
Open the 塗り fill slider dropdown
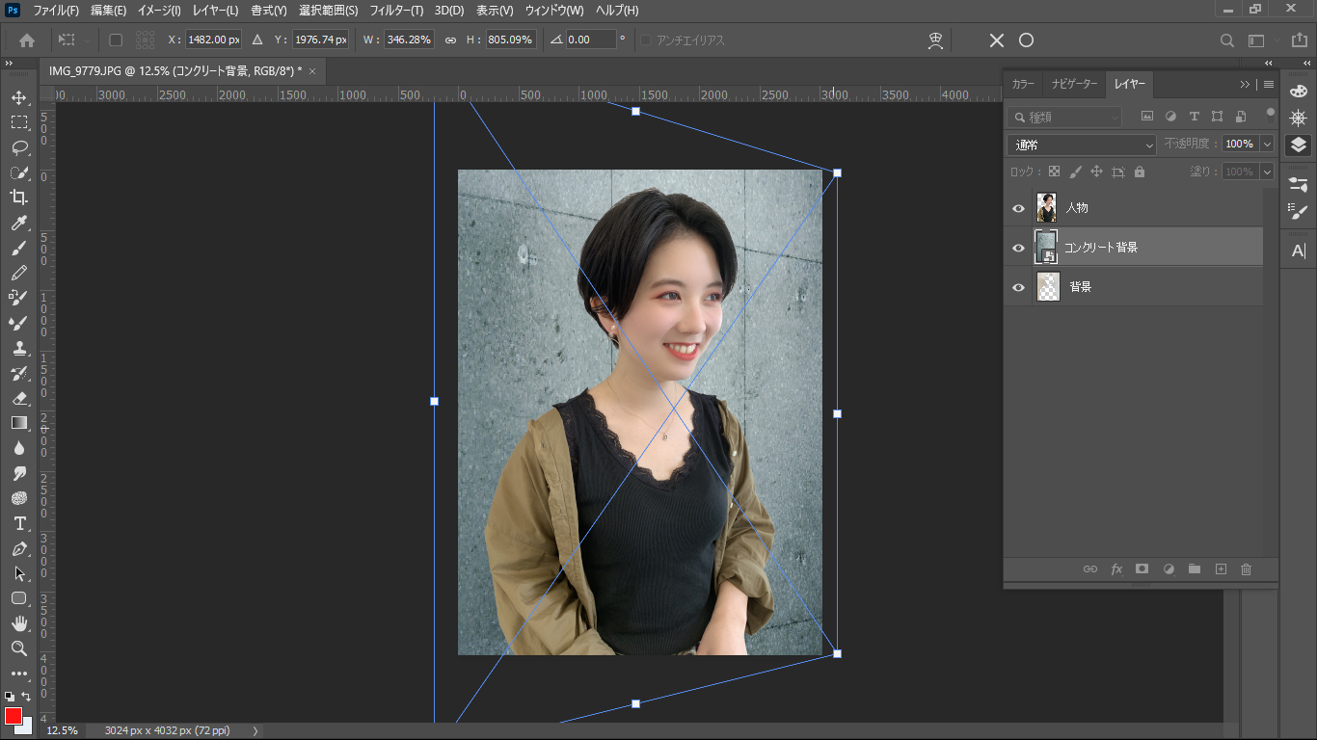pos(1267,172)
